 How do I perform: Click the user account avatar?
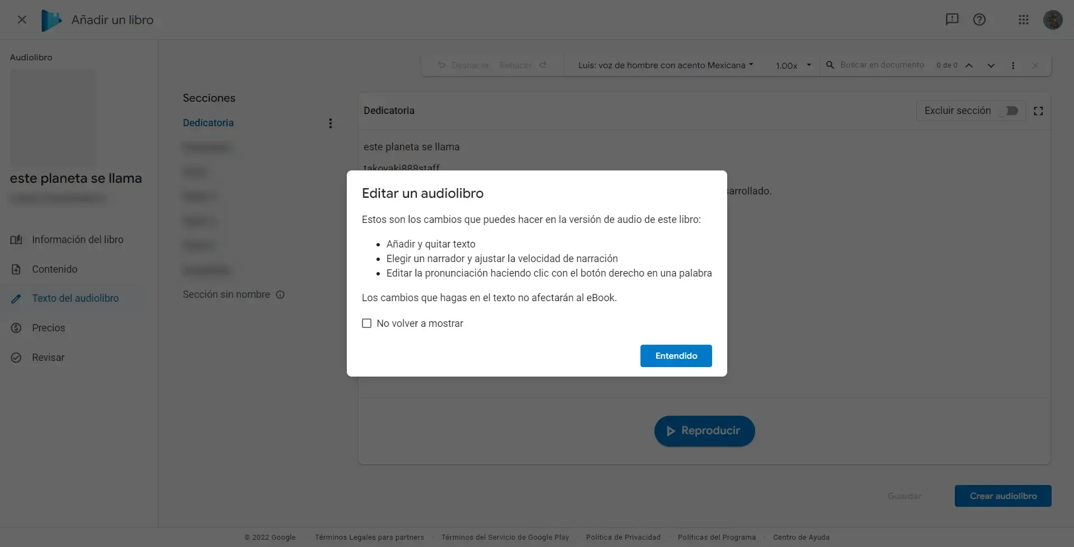coord(1052,20)
